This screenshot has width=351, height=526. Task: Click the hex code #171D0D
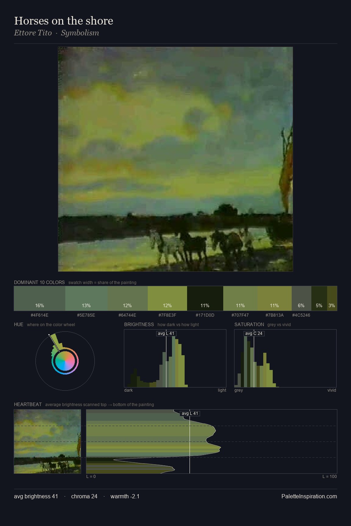(x=205, y=315)
